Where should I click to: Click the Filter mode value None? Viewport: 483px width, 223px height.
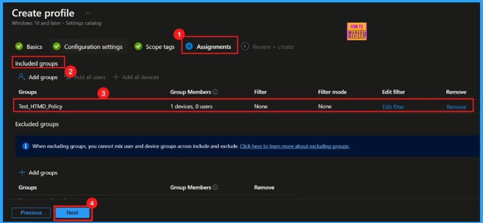(325, 107)
